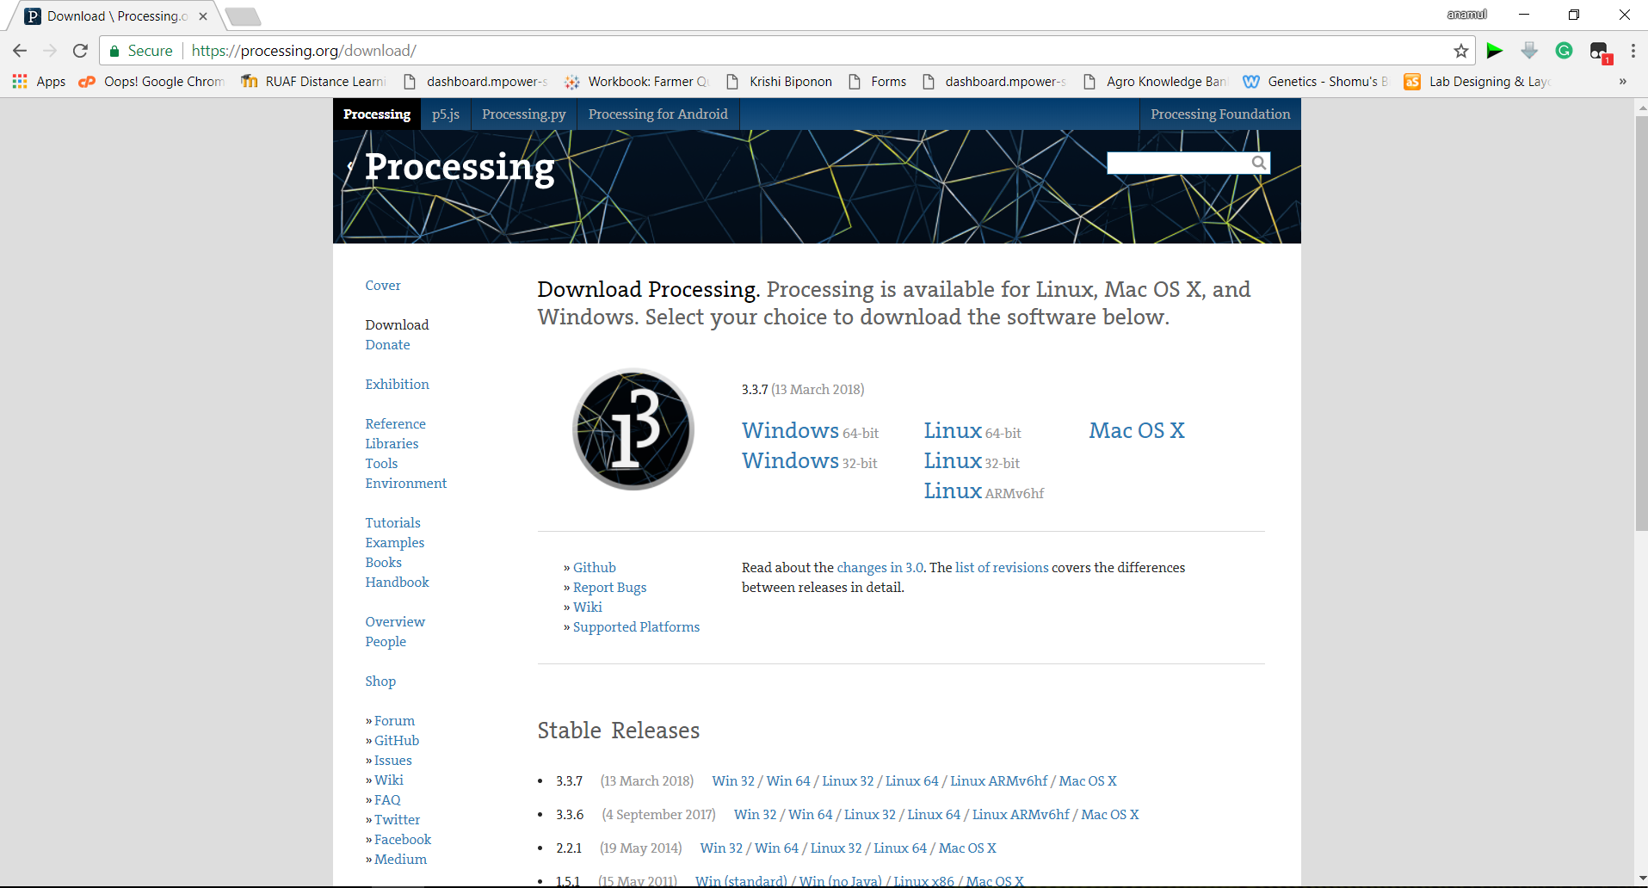
Task: Open the Forum sidebar link
Action: click(394, 721)
